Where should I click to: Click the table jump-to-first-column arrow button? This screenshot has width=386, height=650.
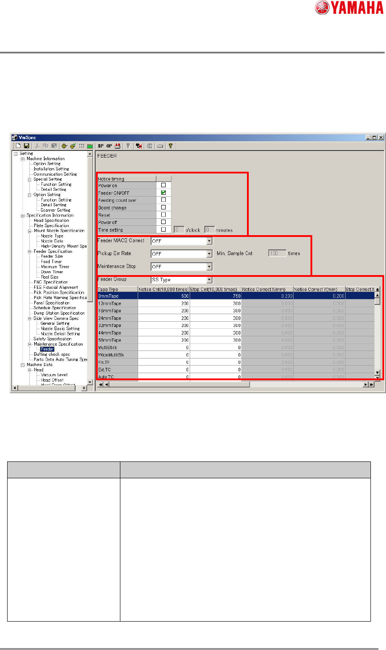[100, 384]
